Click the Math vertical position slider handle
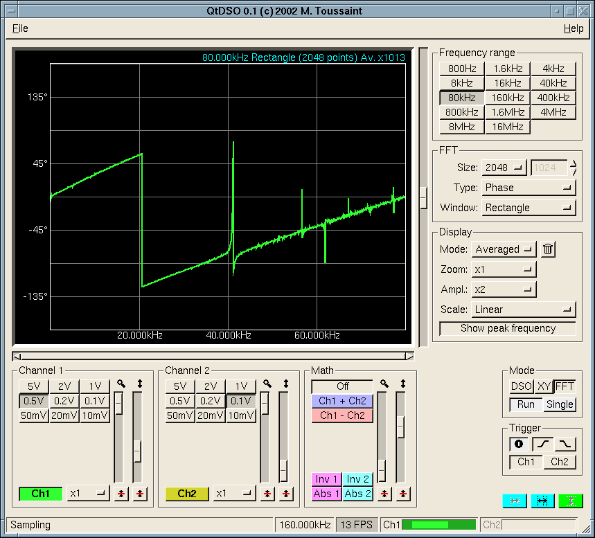The width and height of the screenshot is (595, 538). (400, 427)
